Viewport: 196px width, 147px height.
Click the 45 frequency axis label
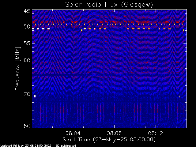(x=27, y=11)
